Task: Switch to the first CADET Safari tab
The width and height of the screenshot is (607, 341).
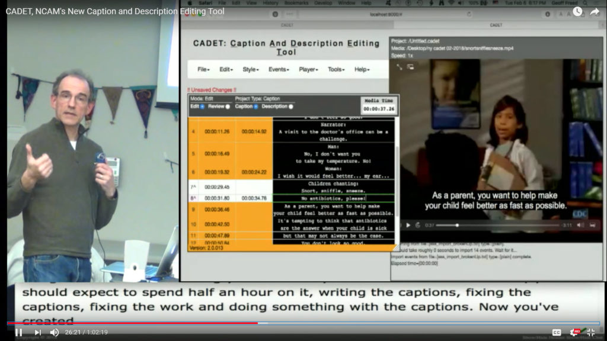Action: (x=287, y=25)
